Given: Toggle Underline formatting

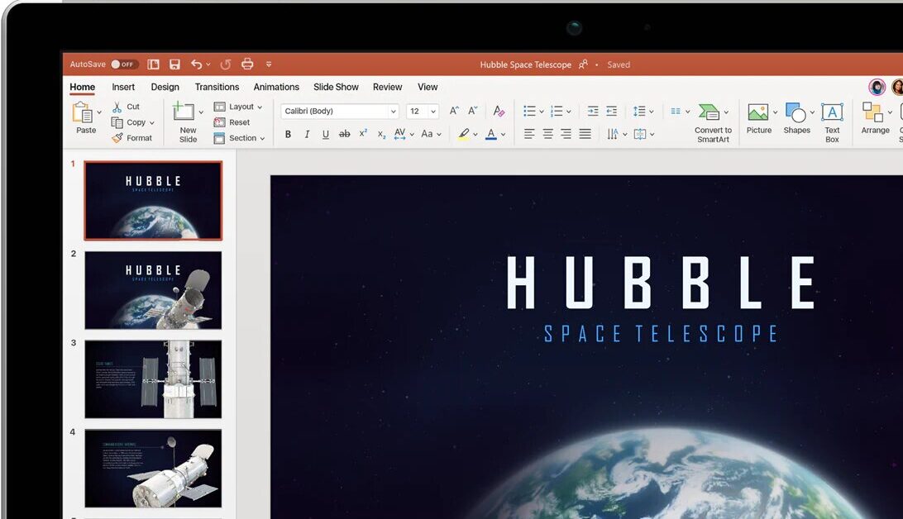Looking at the screenshot, I should point(325,134).
